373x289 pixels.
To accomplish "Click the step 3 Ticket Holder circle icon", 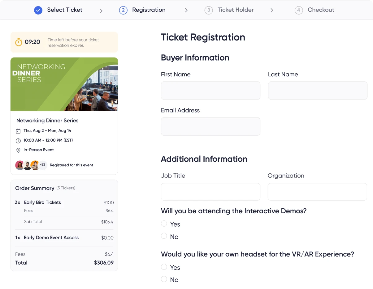I will click(209, 10).
